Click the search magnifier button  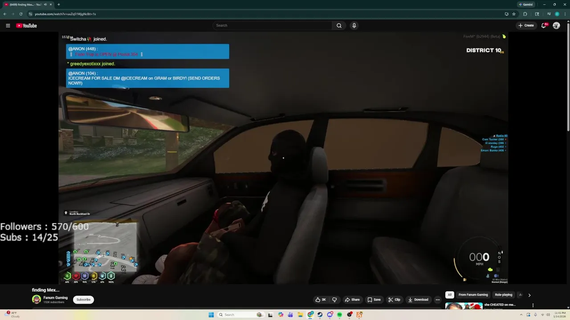(339, 25)
